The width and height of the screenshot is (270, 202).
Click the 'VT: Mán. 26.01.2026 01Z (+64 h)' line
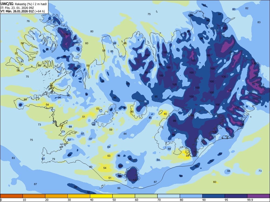23,11
